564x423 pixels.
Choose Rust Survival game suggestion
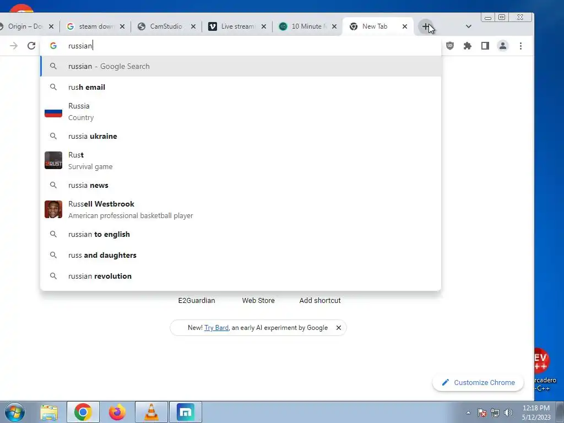(241, 160)
